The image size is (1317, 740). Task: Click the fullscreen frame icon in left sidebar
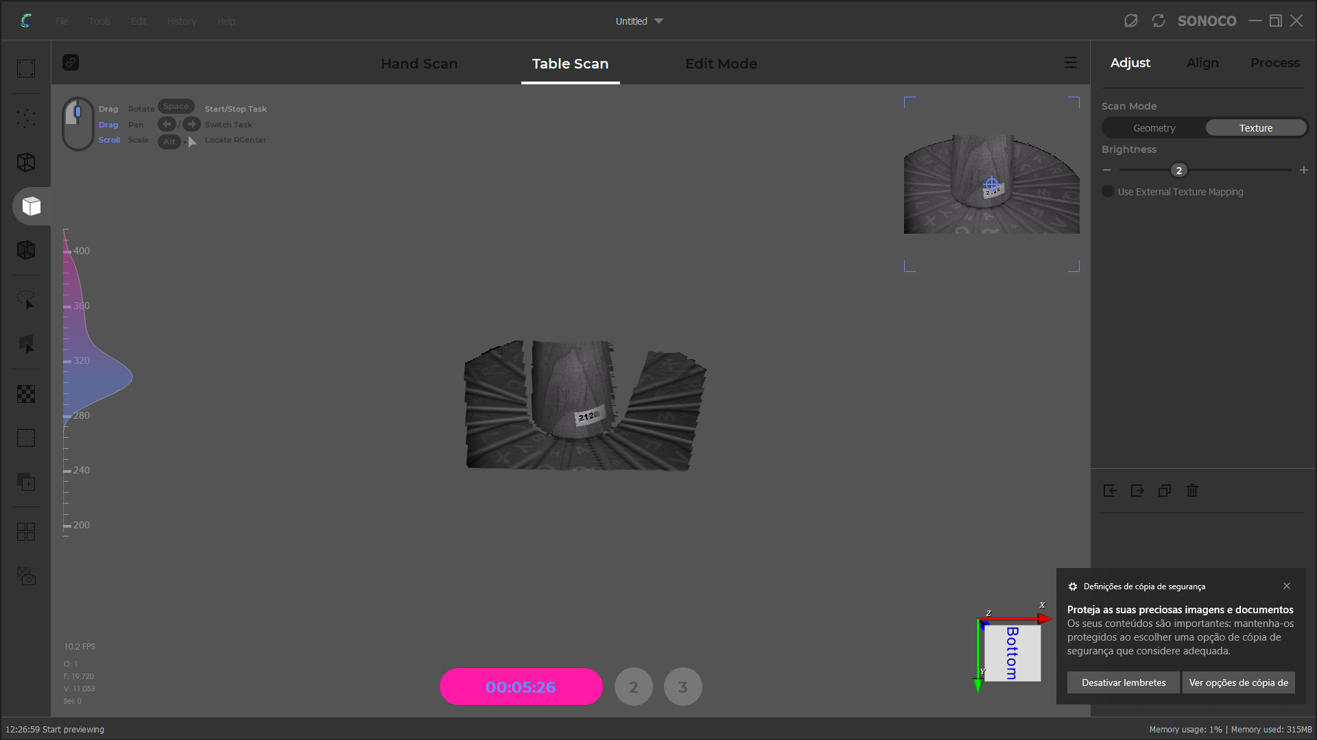[26, 69]
